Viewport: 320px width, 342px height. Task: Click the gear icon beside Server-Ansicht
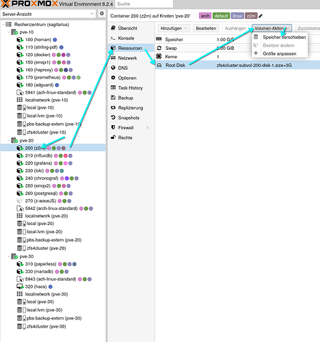tap(102, 14)
